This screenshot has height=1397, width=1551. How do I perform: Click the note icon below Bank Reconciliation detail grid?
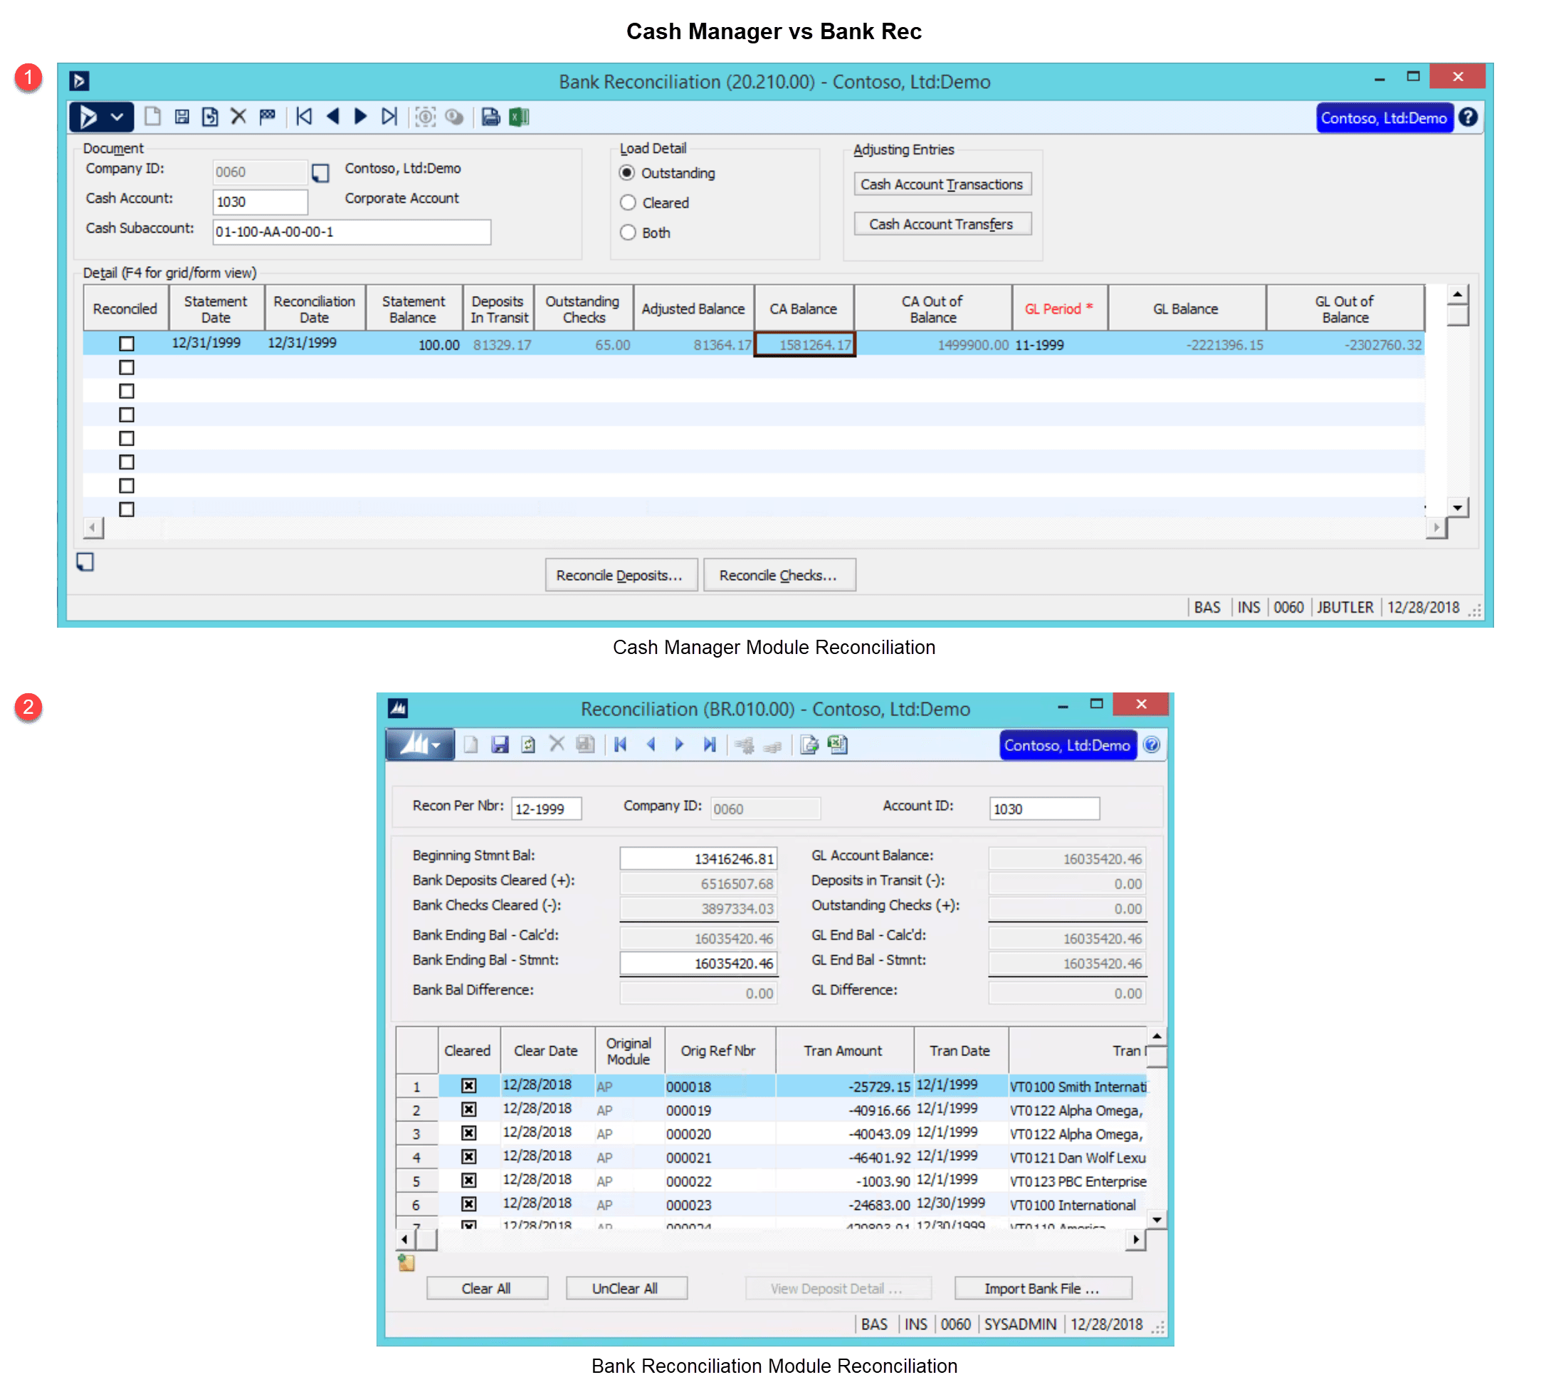[85, 562]
